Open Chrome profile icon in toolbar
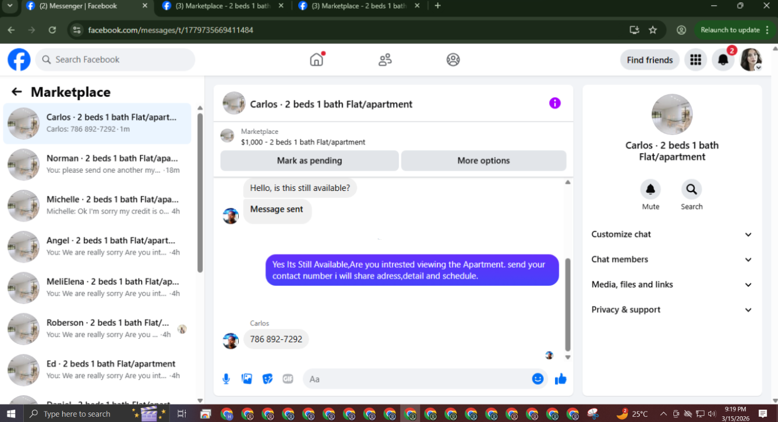 click(681, 30)
